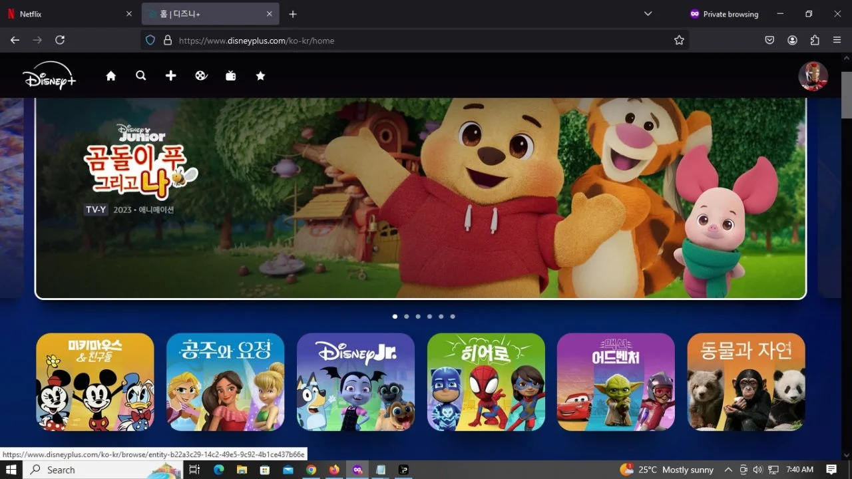Open the Firefox extensions puzzle icon
Screen dimensions: 852x479
pos(815,40)
